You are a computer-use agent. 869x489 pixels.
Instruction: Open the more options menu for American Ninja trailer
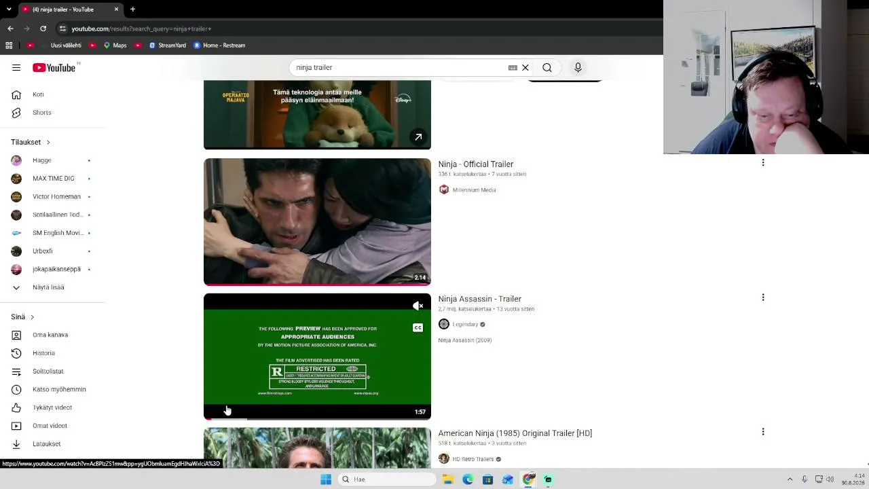click(763, 432)
